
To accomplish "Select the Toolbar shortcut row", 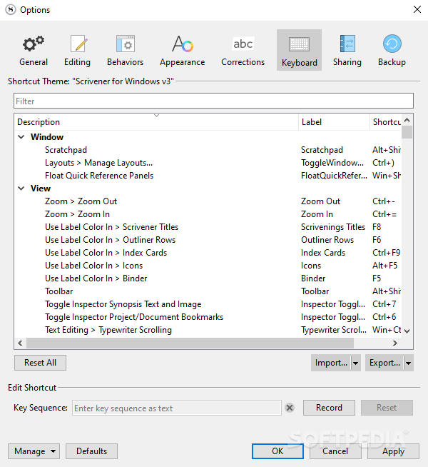I will (x=208, y=291).
